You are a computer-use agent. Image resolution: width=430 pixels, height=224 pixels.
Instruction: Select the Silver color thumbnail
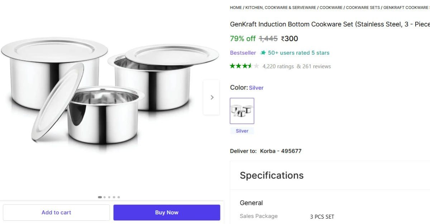click(x=242, y=111)
